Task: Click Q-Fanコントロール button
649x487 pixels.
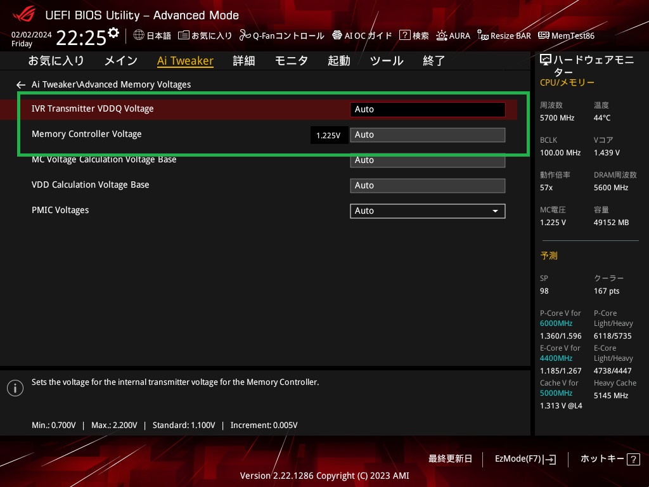Action: coord(282,36)
